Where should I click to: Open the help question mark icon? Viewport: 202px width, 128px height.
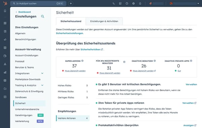pyautogui.click(x=127, y=3)
